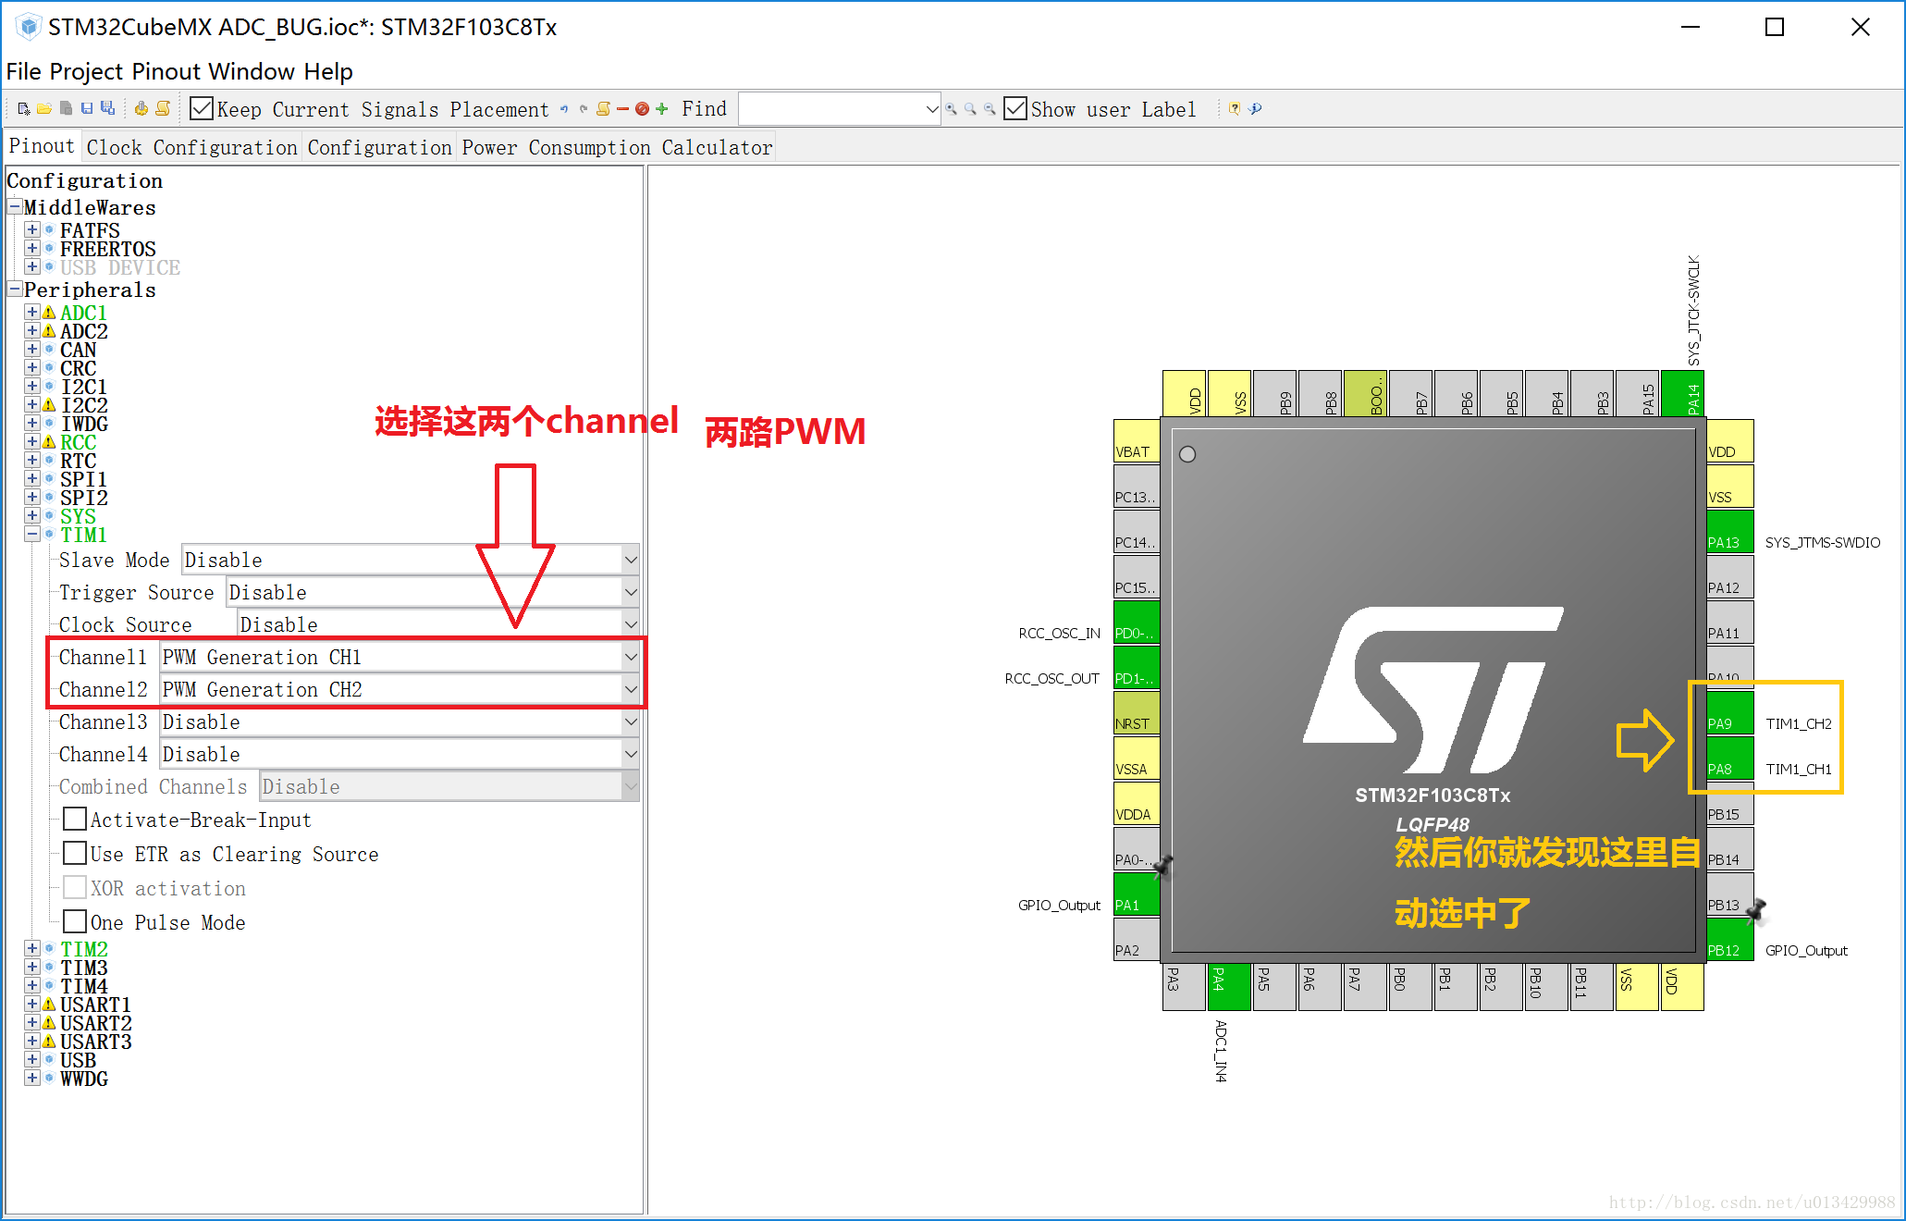Click the PB13 pin on chip
The width and height of the screenshot is (1906, 1221).
pyautogui.click(x=1729, y=895)
